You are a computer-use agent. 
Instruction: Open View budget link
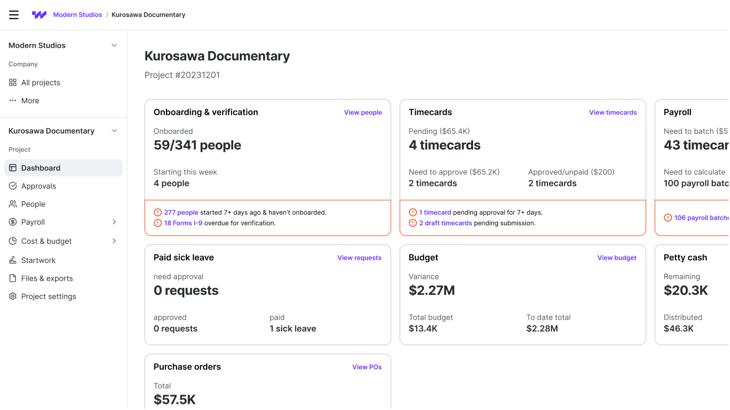coord(617,258)
